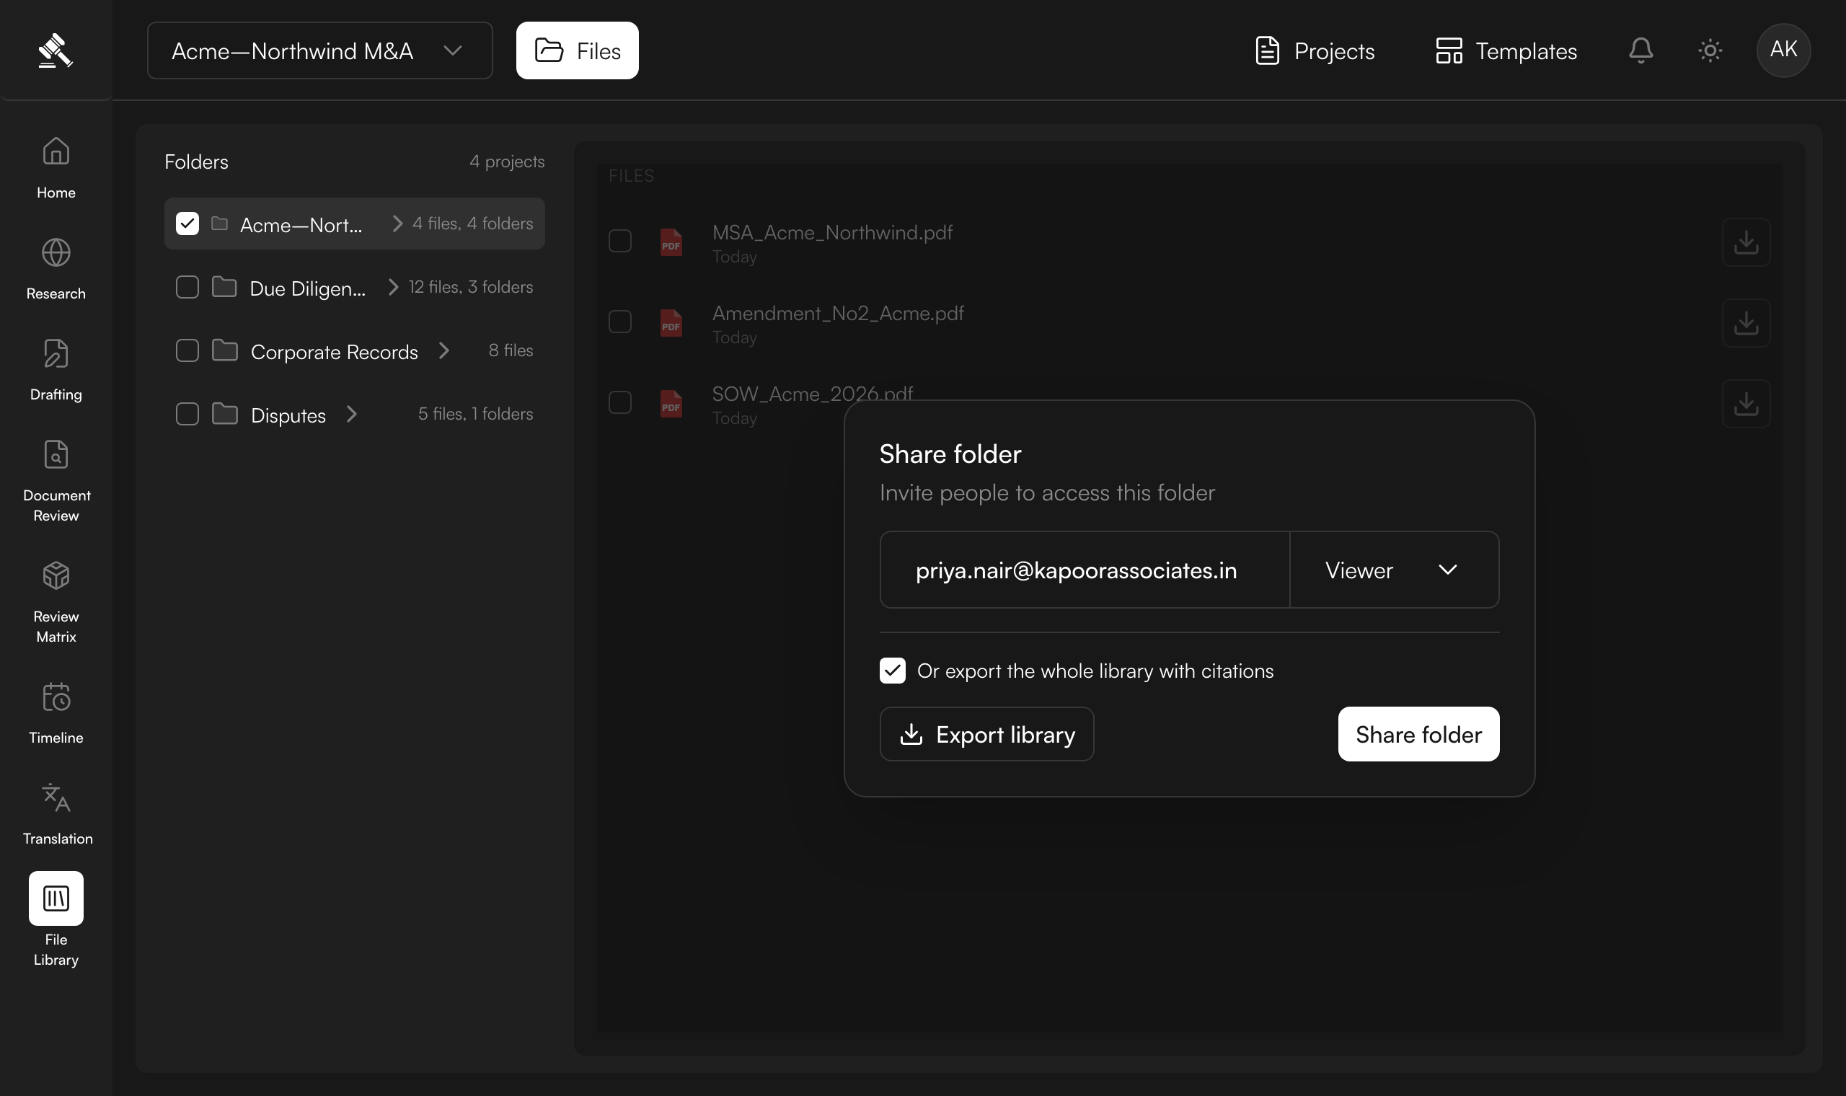This screenshot has height=1096, width=1846.
Task: Open notifications bell
Action: click(1640, 50)
